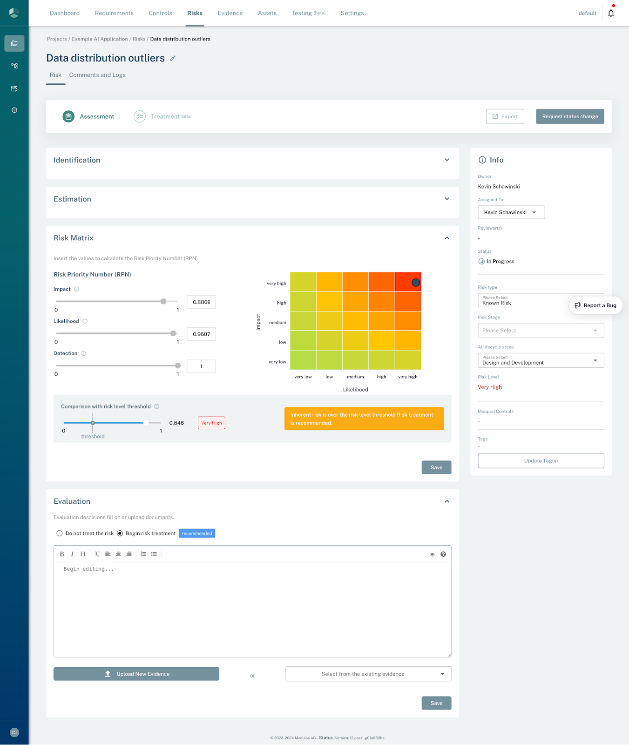Click the Impact slider handle
Viewport: 629px width, 745px height.
coord(163,301)
